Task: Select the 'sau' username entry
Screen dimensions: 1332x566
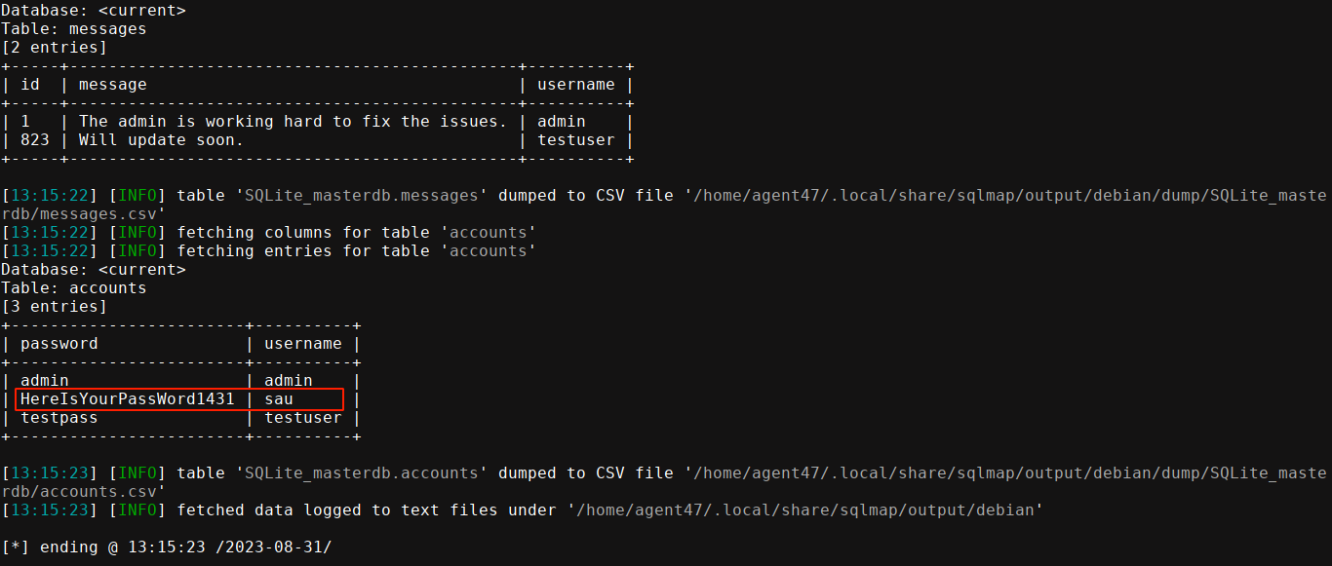Action: click(279, 399)
